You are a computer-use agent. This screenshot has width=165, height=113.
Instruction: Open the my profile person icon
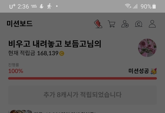click(152, 24)
